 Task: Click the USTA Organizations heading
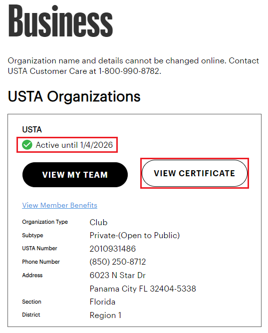[x=74, y=97]
